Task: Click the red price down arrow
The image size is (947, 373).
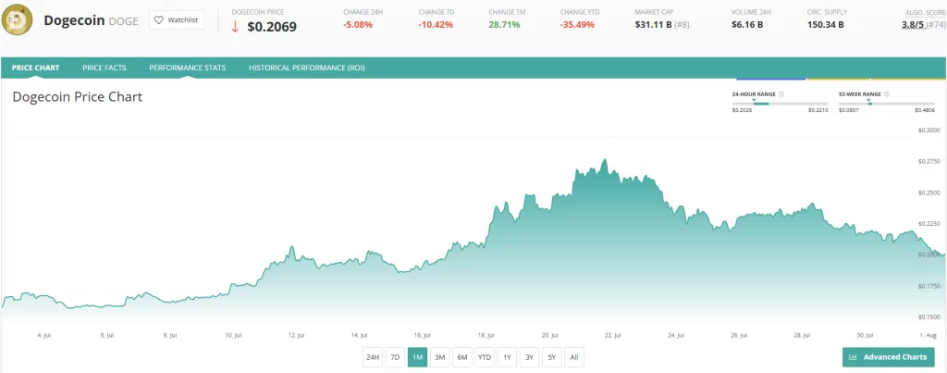Action: coord(236,26)
